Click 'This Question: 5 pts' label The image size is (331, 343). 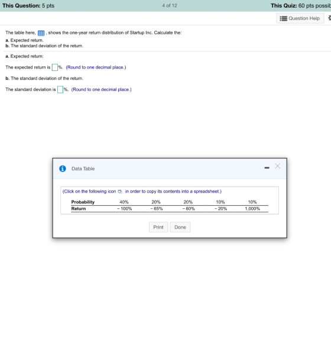(28, 6)
